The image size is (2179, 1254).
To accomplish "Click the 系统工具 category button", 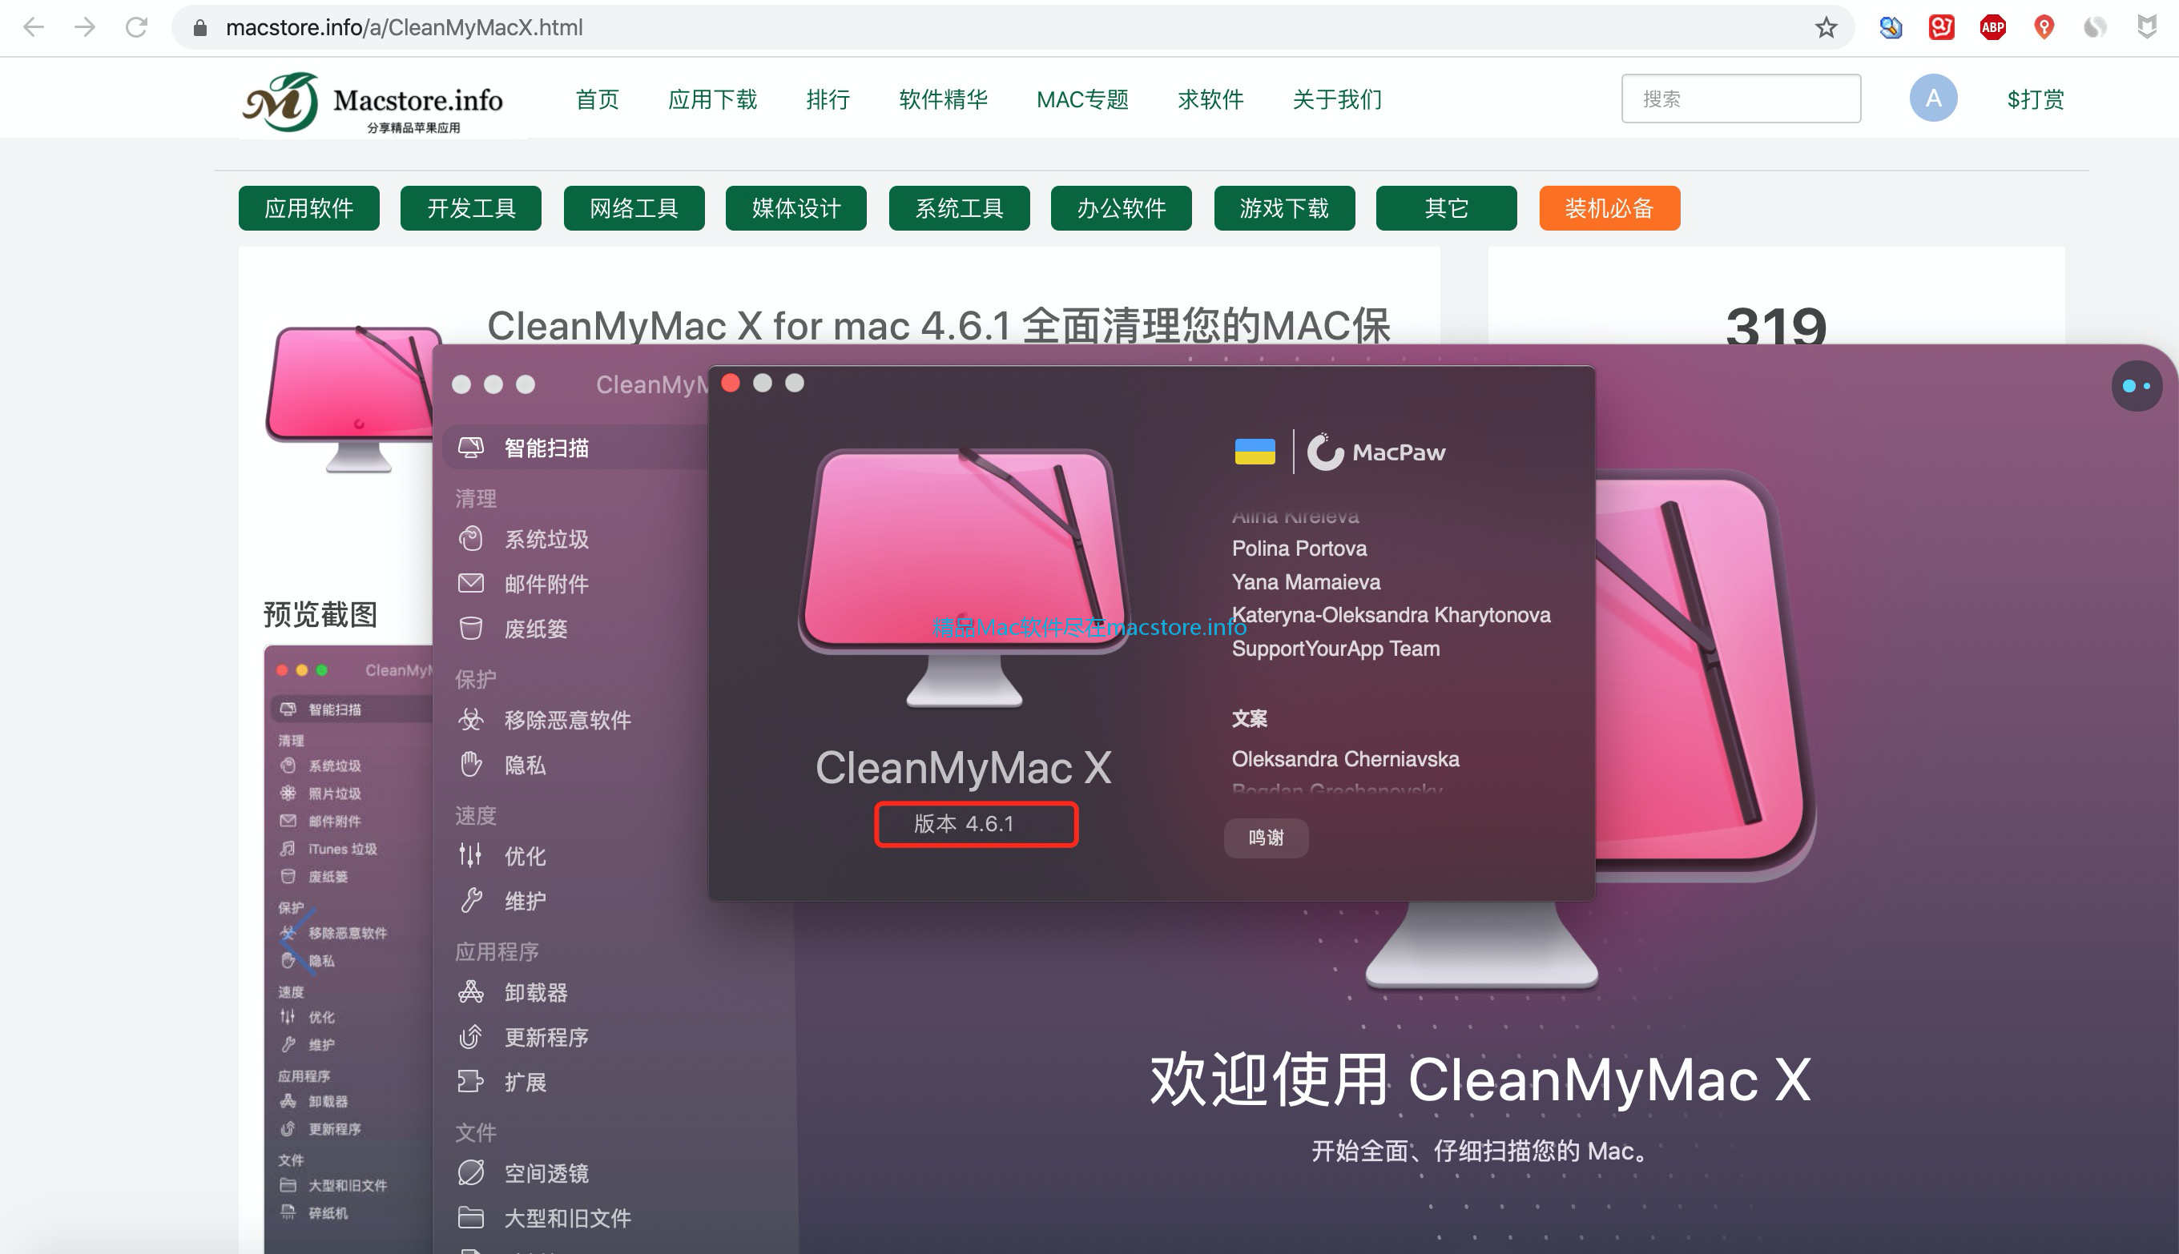I will click(x=959, y=207).
